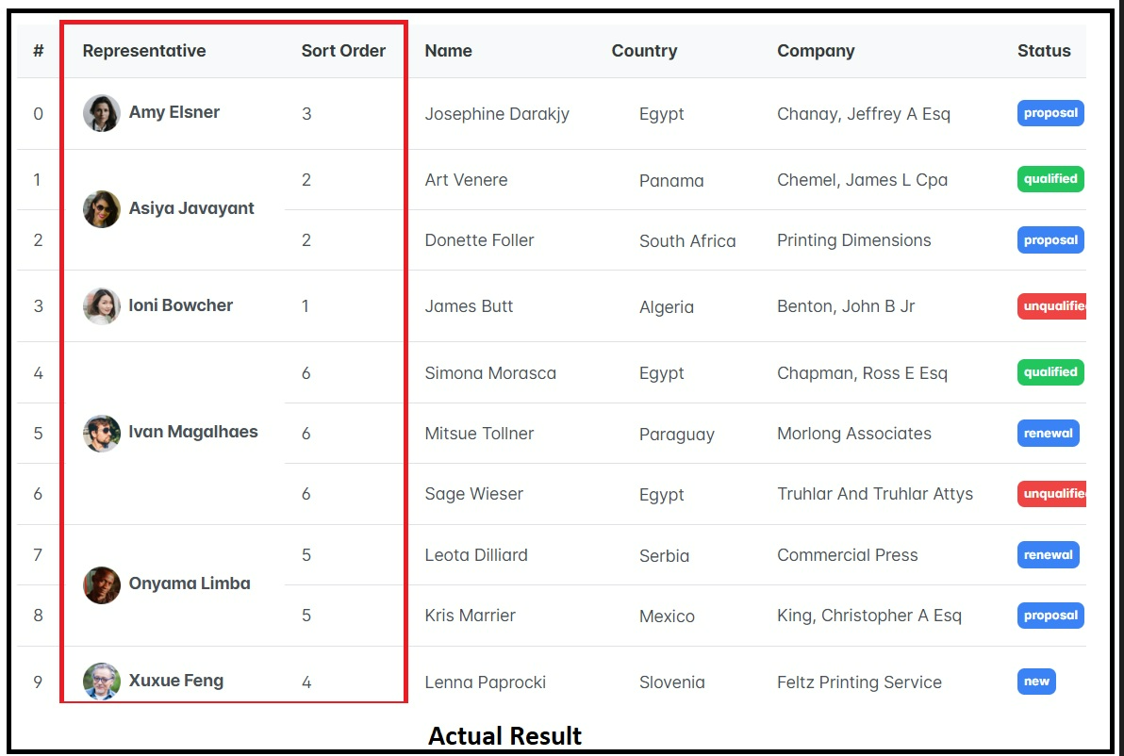Click the blue 'new' badge on Lenna Paprocki's row

point(1035,681)
